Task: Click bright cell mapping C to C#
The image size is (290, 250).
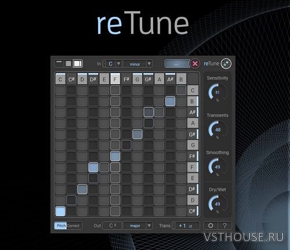Action: click(x=60, y=211)
